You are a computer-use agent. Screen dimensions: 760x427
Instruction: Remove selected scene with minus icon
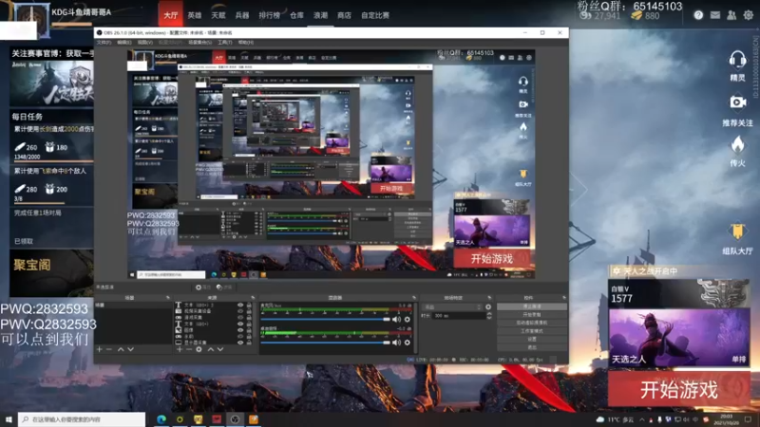point(109,349)
